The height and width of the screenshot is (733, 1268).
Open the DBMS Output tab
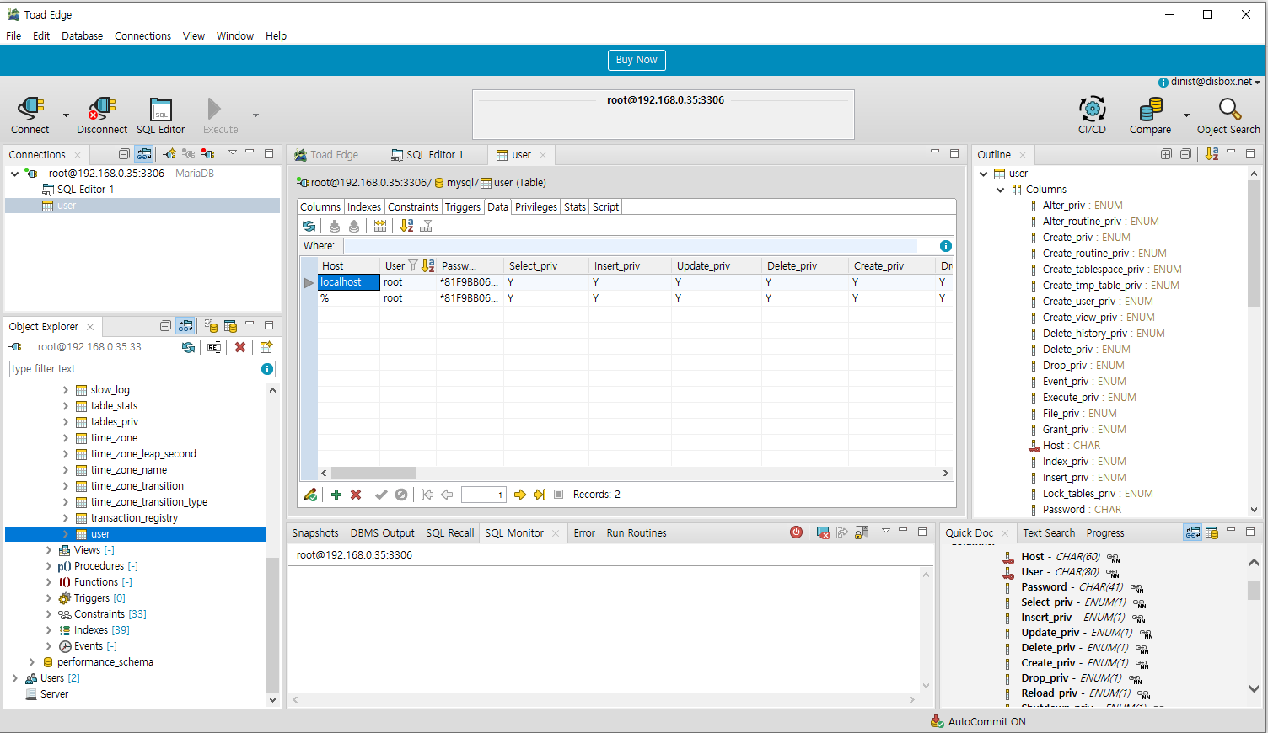coord(382,533)
